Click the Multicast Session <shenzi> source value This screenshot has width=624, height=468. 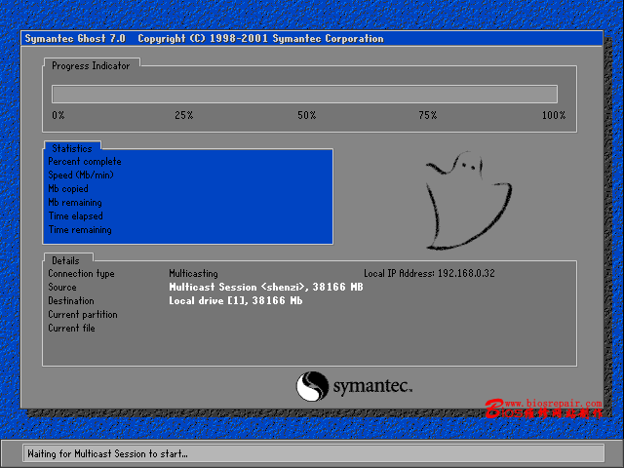(266, 287)
